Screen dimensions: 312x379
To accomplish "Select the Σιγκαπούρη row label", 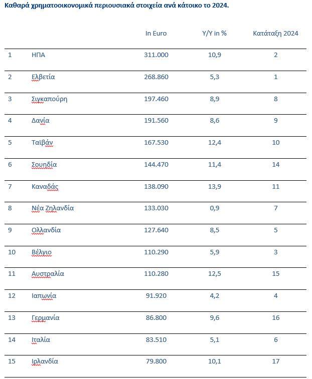I will pos(49,99).
